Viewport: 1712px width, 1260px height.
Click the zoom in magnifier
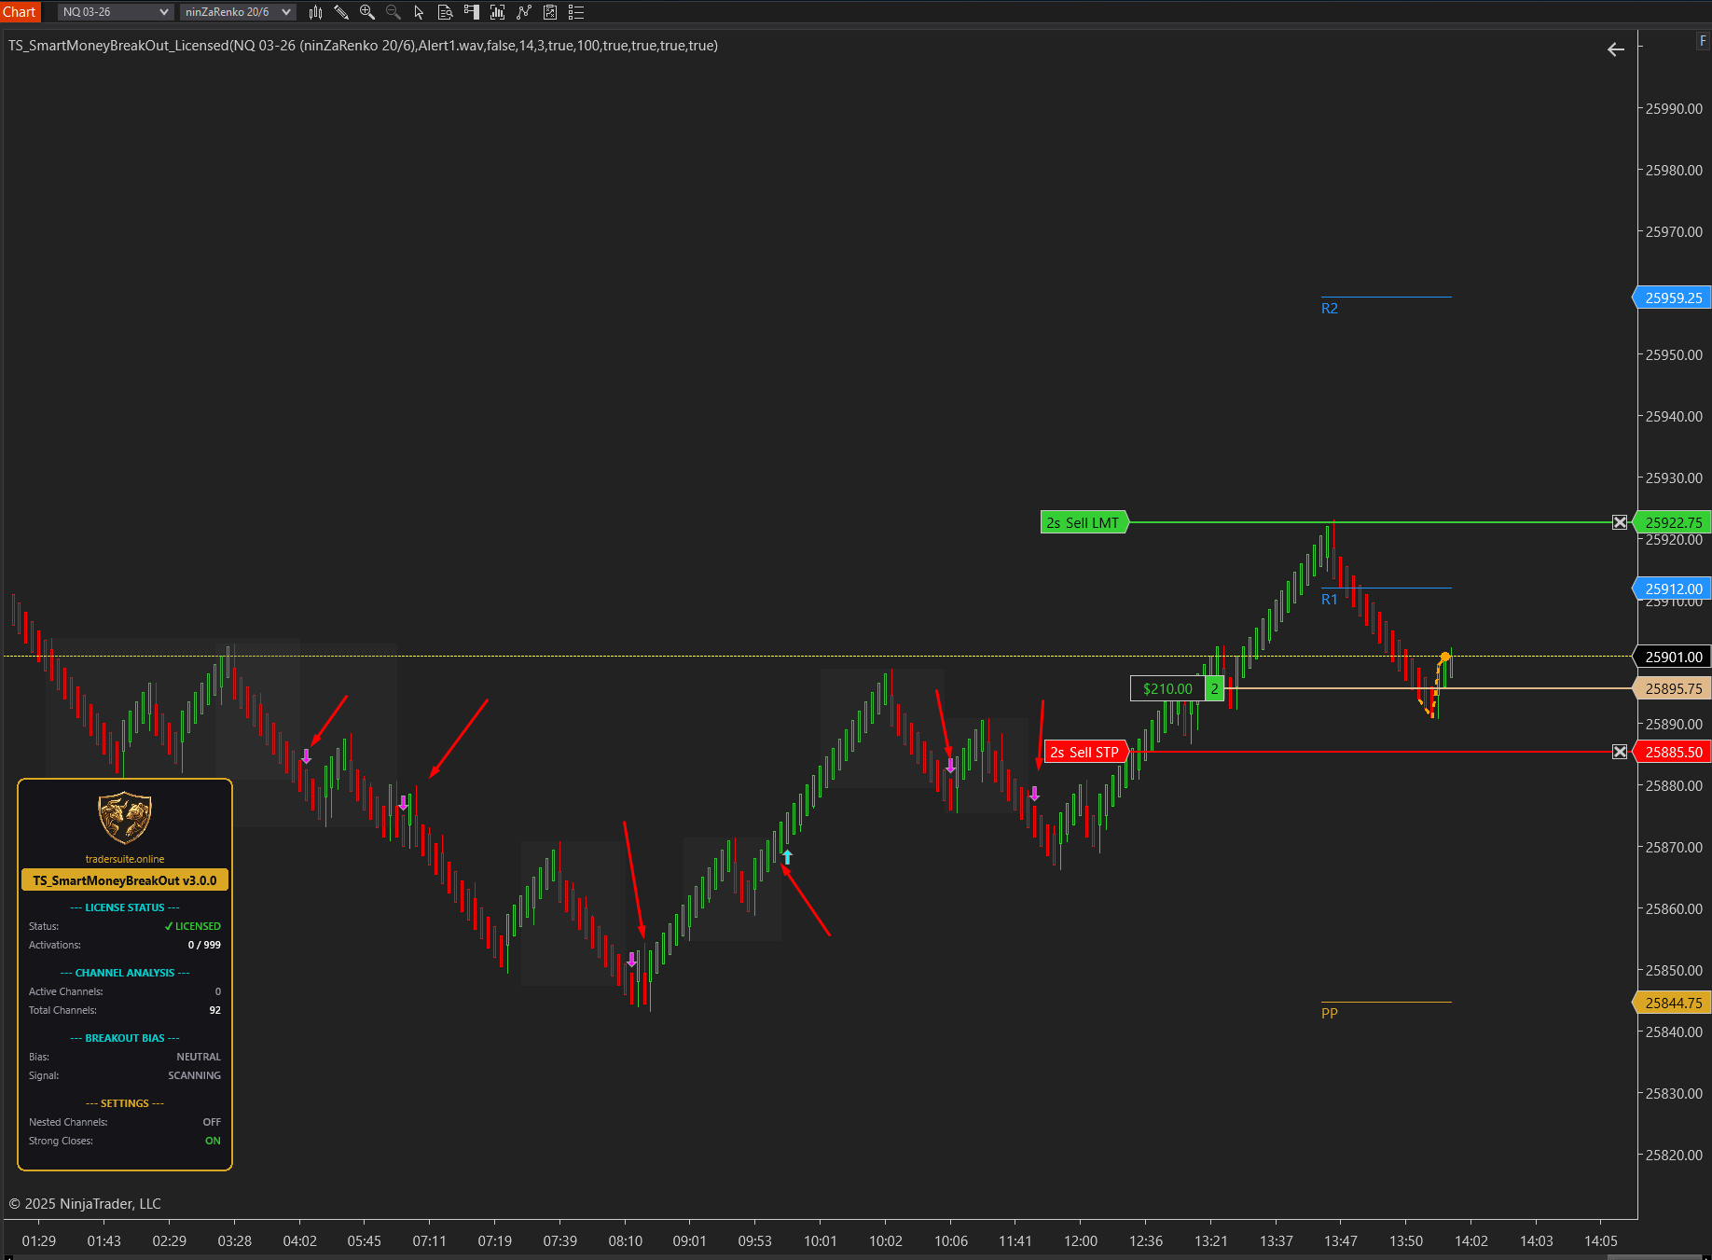(367, 12)
